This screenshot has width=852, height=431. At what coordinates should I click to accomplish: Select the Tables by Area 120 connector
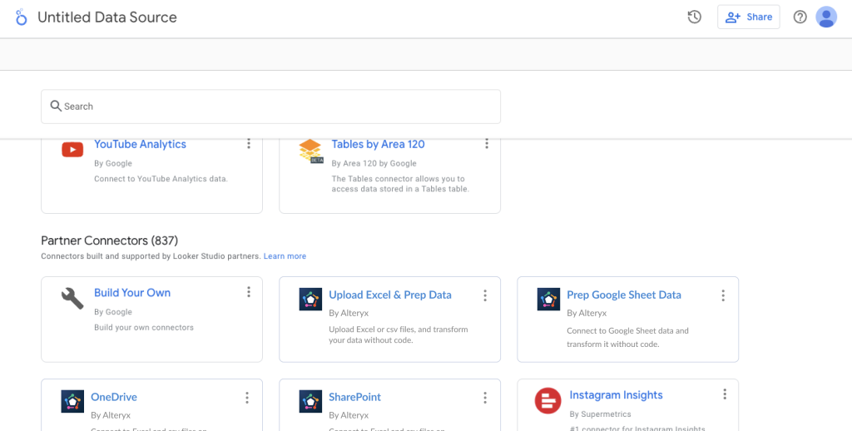379,144
